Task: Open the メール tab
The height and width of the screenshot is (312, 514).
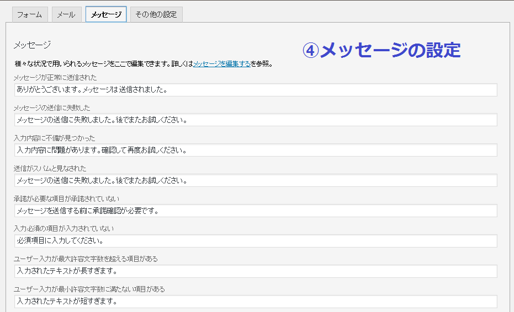Action: 67,15
